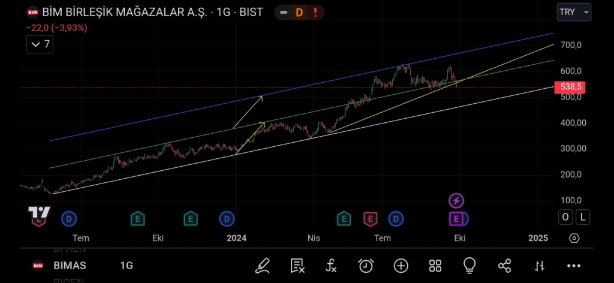Open ideas with the lightbulb icon

[x=469, y=266]
